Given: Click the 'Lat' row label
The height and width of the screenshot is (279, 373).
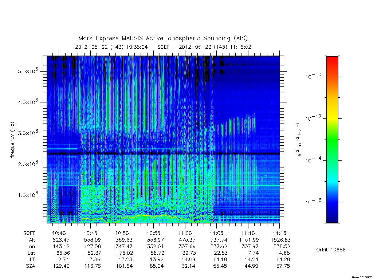Looking at the screenshot, I should coord(31,253).
